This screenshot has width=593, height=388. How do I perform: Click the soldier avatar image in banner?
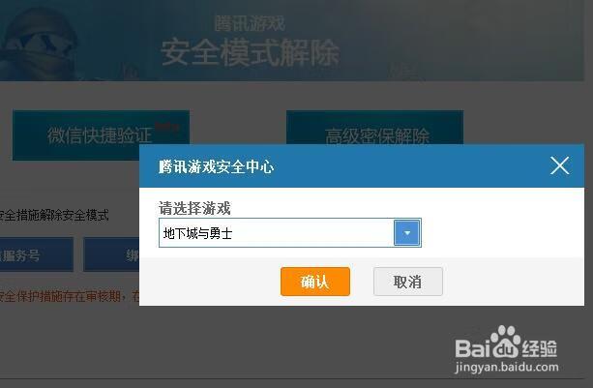click(x=38, y=44)
